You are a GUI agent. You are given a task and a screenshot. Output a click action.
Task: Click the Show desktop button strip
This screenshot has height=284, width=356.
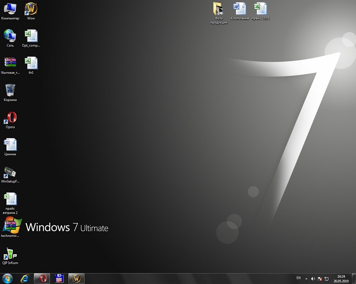tap(354, 278)
